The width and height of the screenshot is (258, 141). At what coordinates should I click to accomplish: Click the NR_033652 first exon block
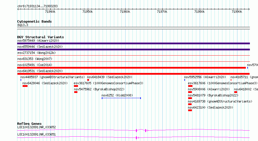point(137,131)
